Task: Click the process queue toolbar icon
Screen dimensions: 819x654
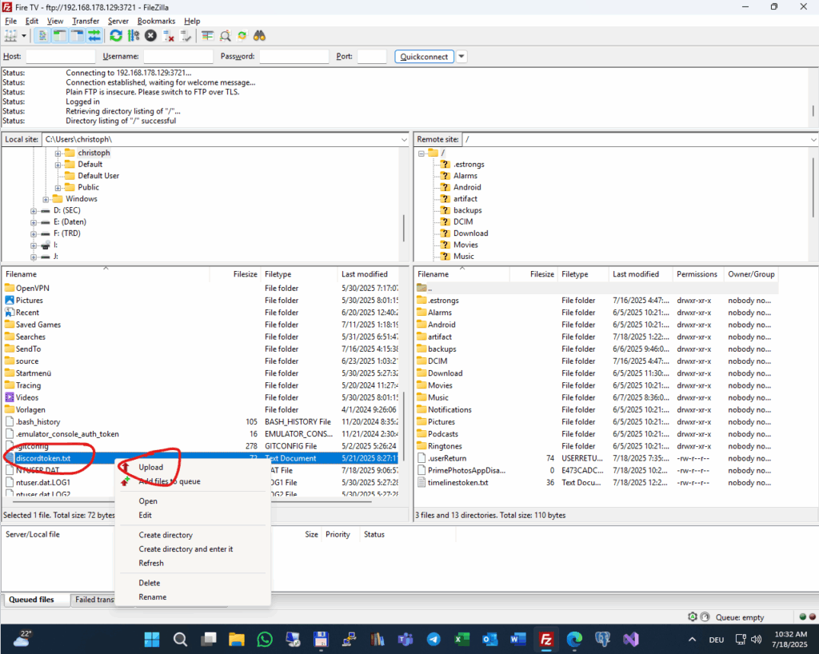Action: (134, 36)
